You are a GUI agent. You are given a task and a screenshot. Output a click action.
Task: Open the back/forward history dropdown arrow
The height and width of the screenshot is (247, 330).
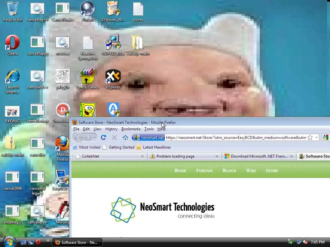point(94,137)
